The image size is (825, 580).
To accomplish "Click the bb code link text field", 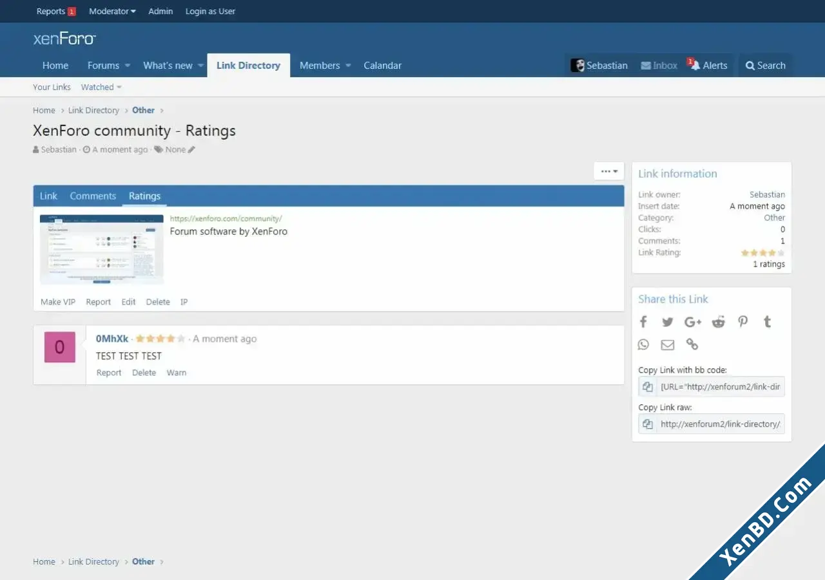I will (721, 387).
